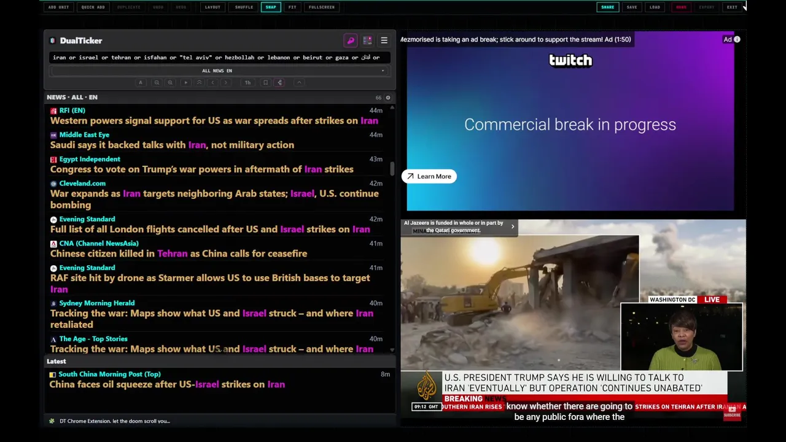Click the 'NEWS · ALL · EN' panel header
Screen dimensions: 786x442
(72, 98)
